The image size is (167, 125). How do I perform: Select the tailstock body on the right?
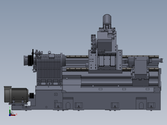(141, 66)
